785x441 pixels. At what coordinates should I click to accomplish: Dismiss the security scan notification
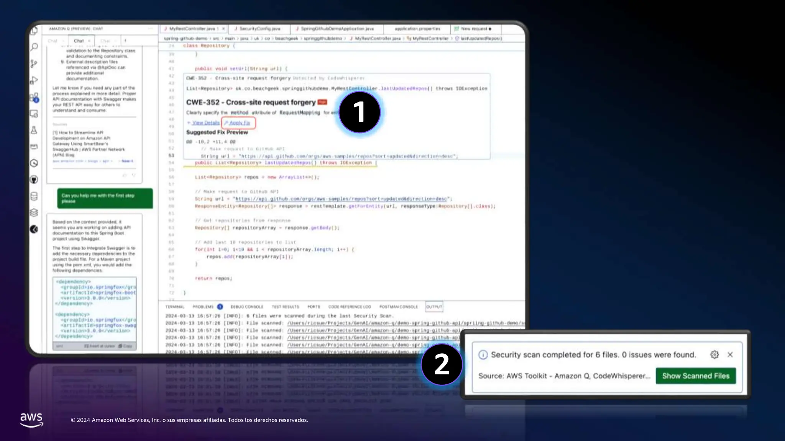pyautogui.click(x=730, y=354)
